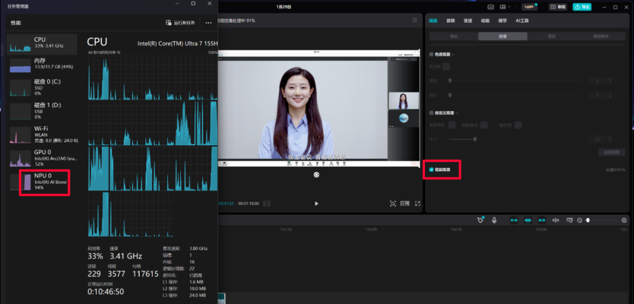Switch to 画面 tab in properties
The image size is (634, 304).
pos(433,21)
